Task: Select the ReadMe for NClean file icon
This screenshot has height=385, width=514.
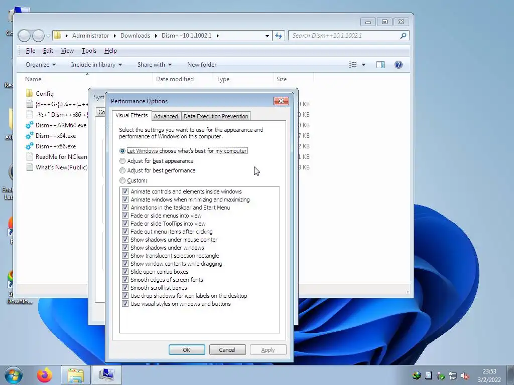Action: [30, 156]
